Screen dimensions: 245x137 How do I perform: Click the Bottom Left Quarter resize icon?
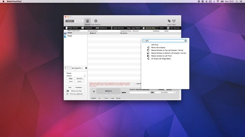148,53
